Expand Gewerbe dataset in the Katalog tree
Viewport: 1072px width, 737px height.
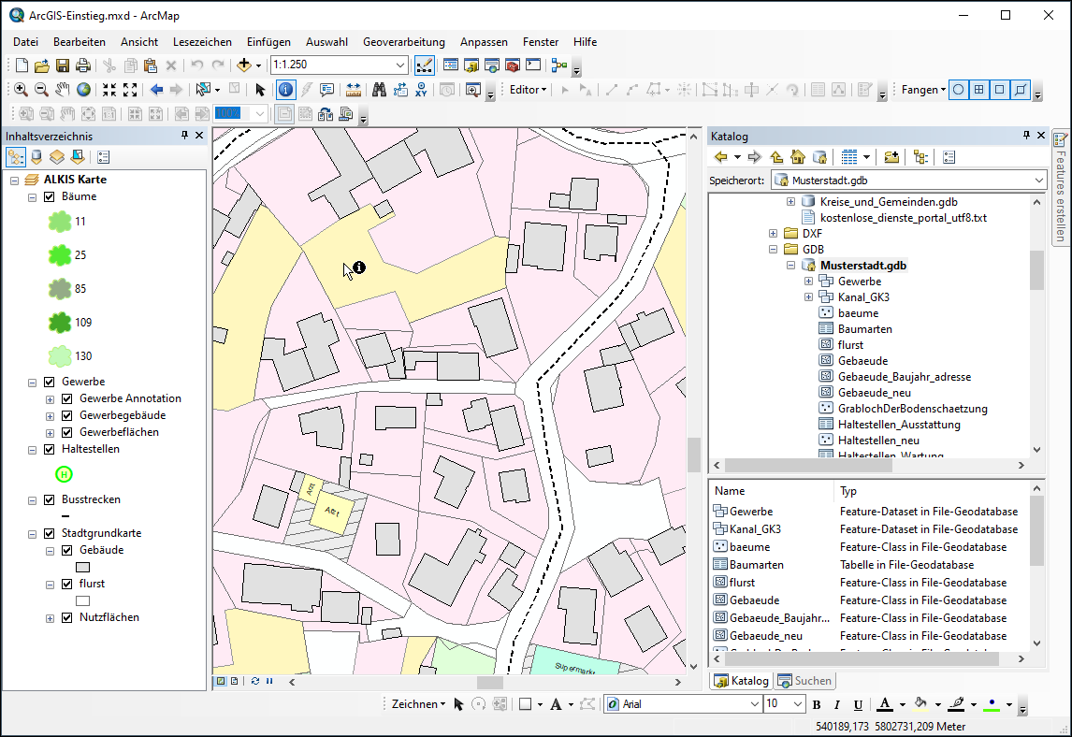click(808, 281)
